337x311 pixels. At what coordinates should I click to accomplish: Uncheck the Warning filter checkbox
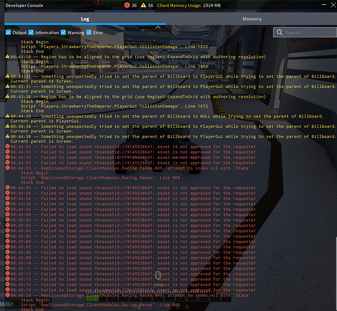pos(63,32)
